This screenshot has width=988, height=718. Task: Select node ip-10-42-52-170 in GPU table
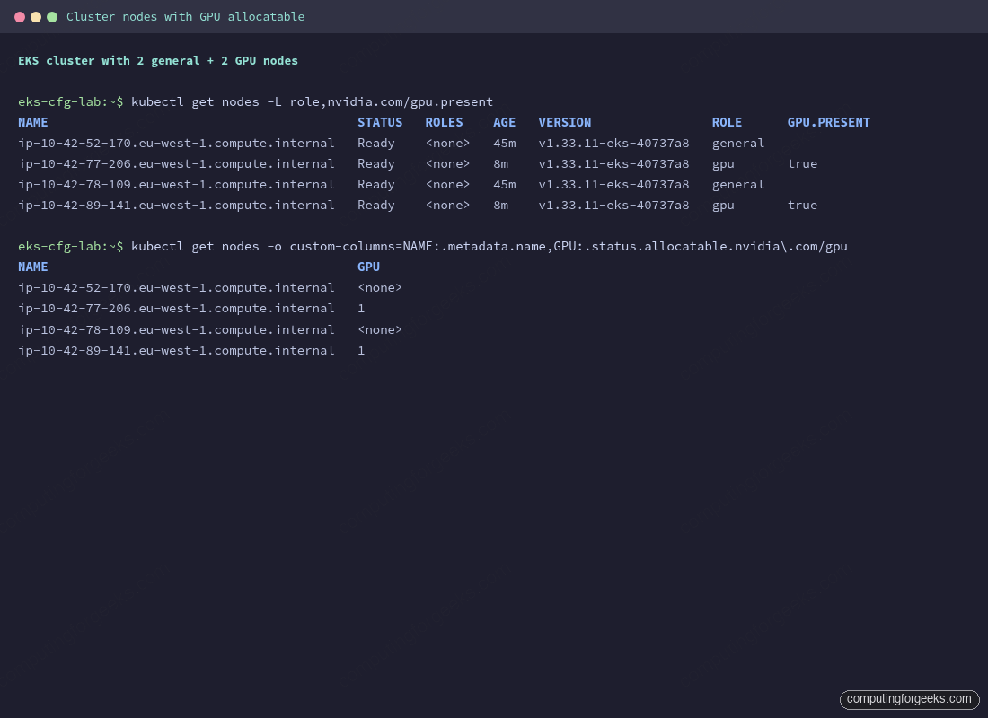[176, 288]
